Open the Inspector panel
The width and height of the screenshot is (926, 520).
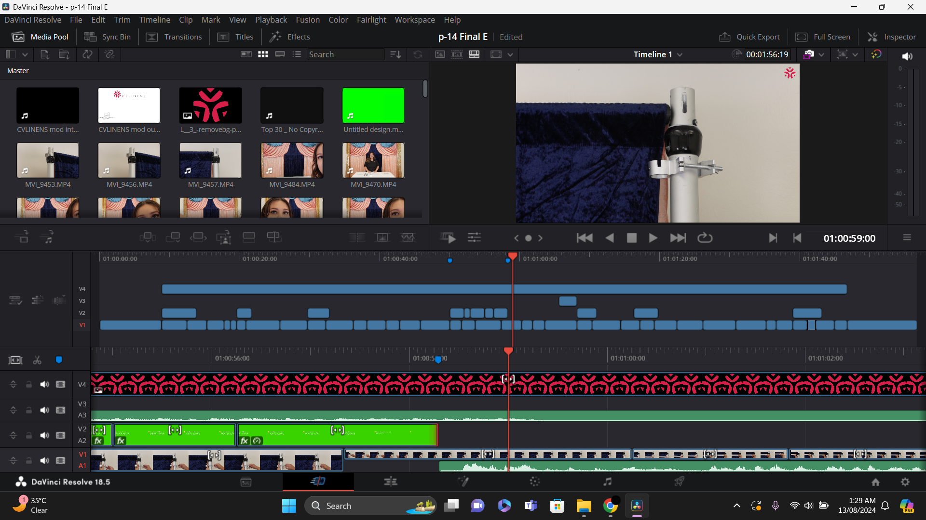891,37
